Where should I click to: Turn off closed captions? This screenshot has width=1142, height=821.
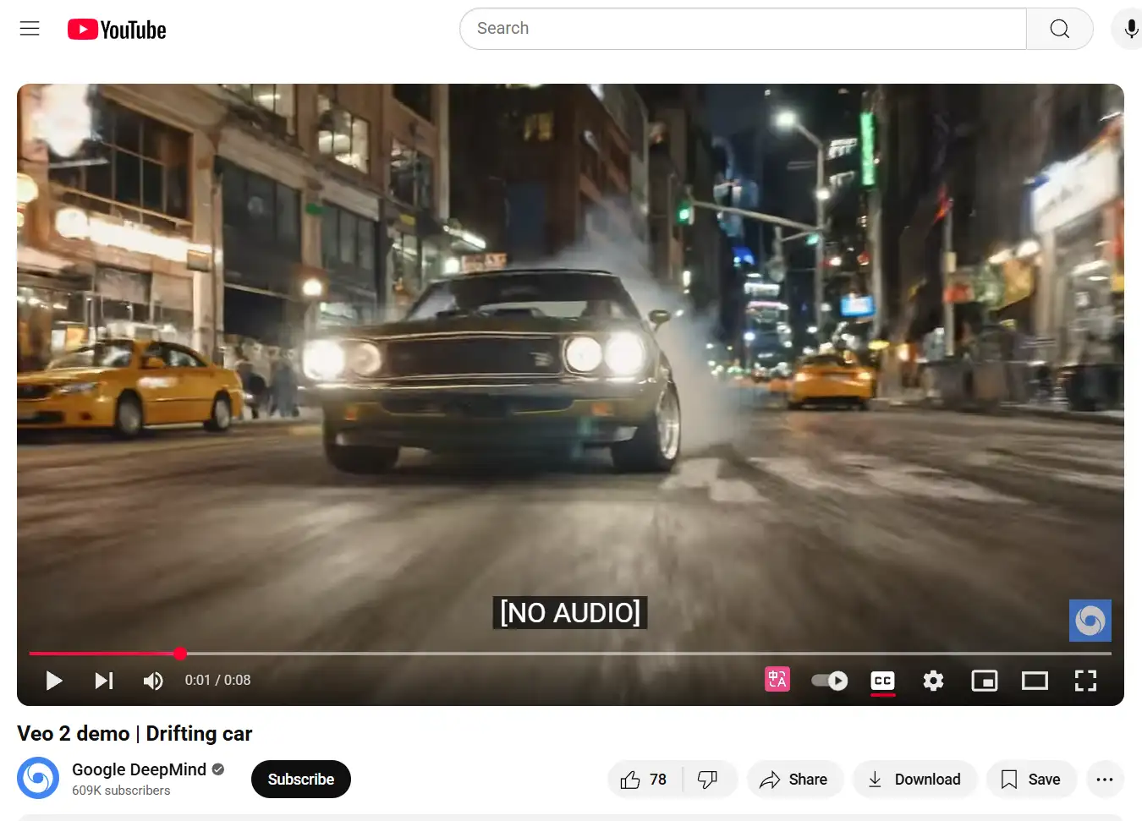coord(882,681)
